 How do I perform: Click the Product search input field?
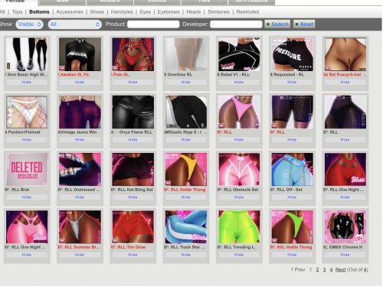click(153, 24)
